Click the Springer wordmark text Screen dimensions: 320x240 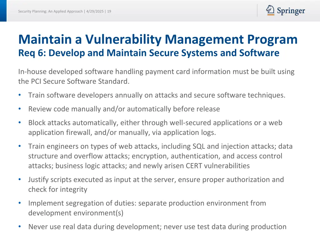coord(291,11)
